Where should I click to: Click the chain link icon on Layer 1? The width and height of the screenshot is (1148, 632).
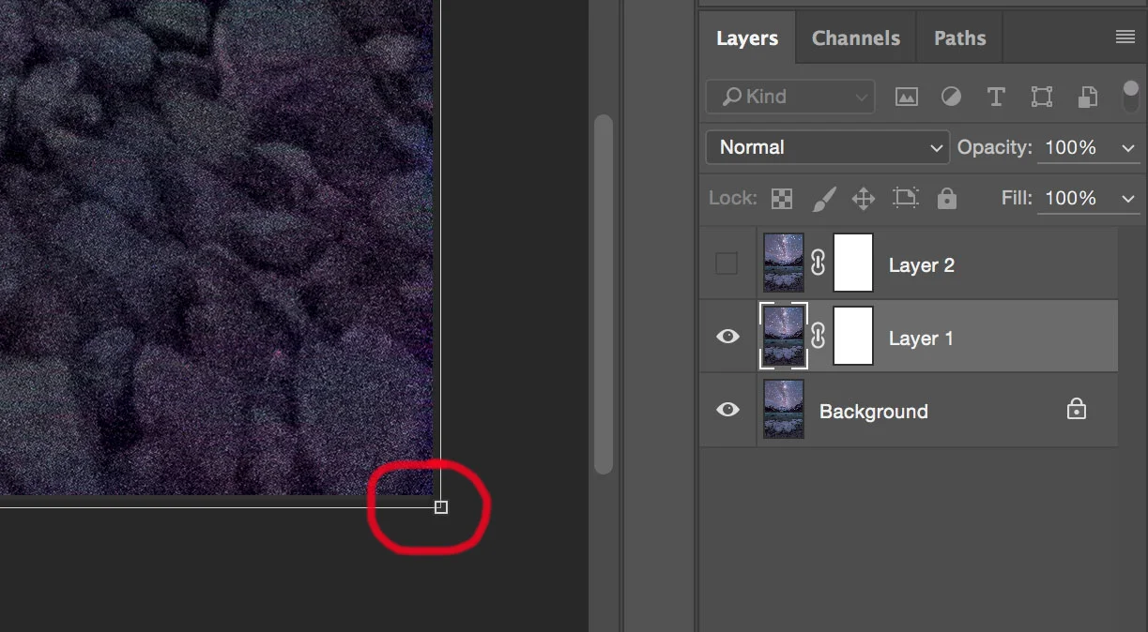tap(818, 337)
